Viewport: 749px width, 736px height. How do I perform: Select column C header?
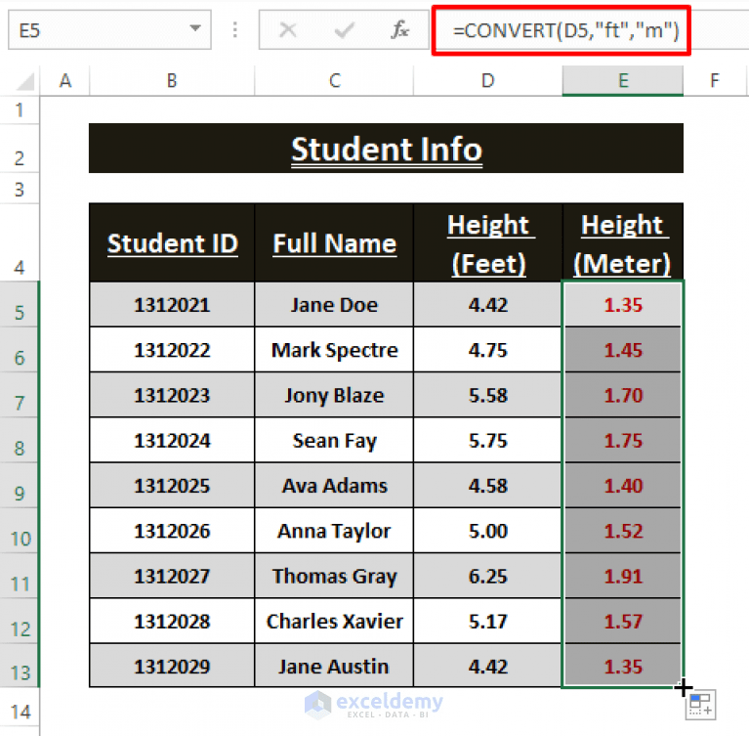(334, 81)
